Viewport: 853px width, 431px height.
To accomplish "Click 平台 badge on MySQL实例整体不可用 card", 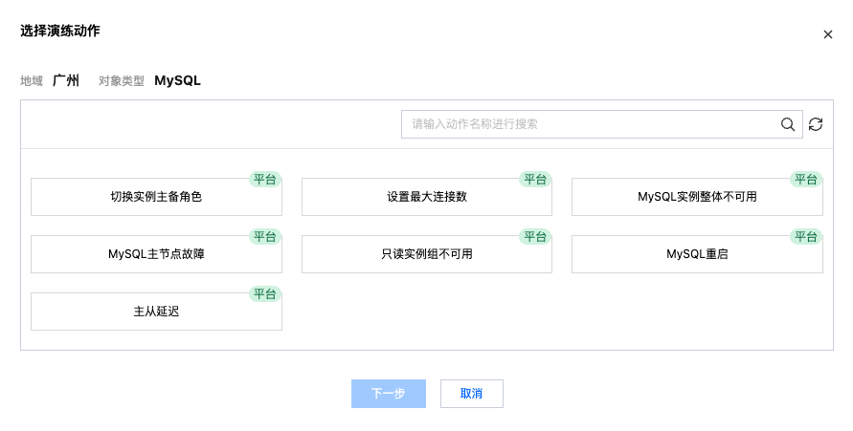I will click(x=805, y=179).
